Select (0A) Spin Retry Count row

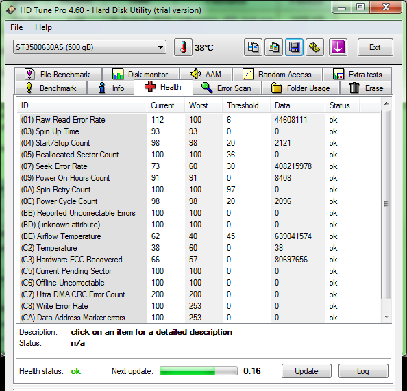(x=199, y=190)
